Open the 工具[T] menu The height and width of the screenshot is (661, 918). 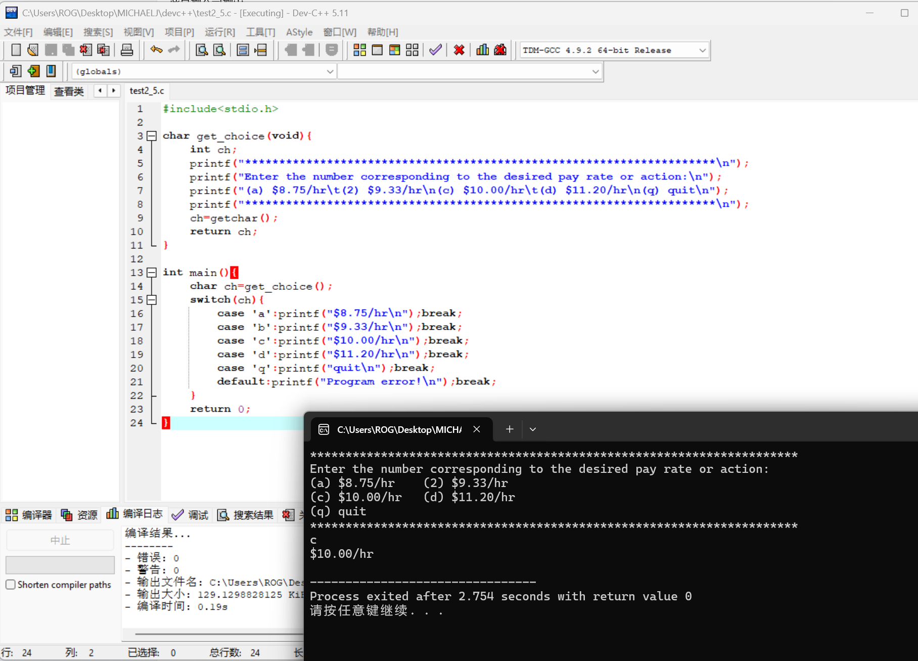260,32
